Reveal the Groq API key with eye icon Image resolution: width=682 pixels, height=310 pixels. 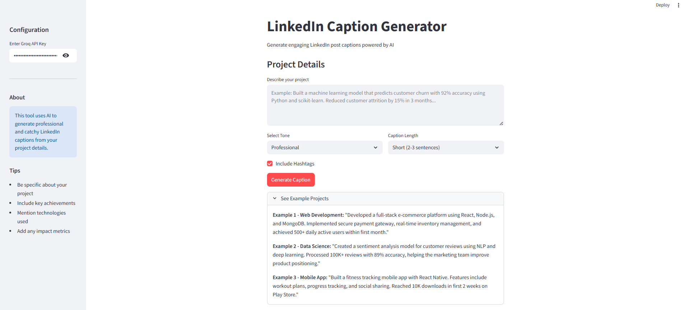(66, 56)
